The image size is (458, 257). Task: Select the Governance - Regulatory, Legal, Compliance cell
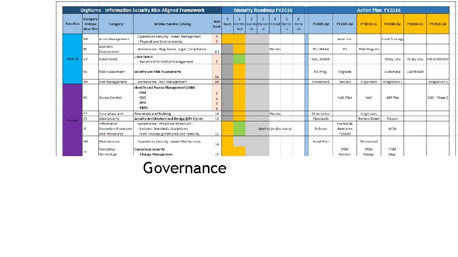pyautogui.click(x=173, y=49)
